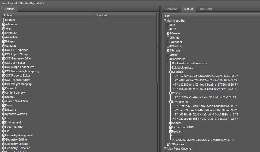Expand the Bridges category
The width and height of the screenshot is (260, 152).
(x=3, y=42)
